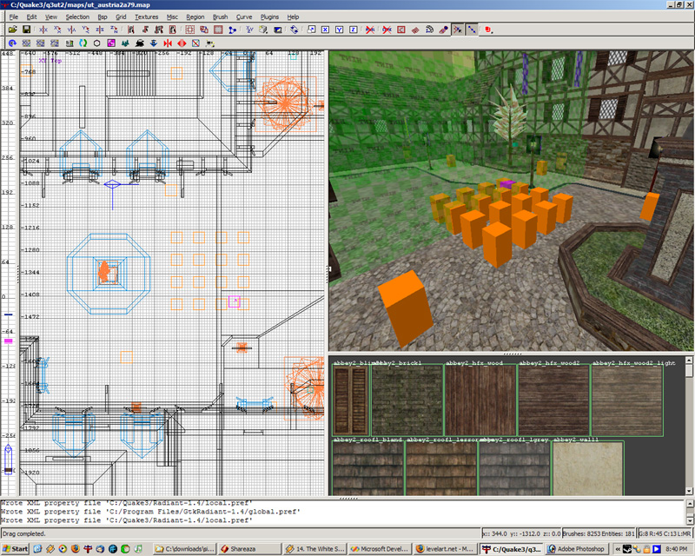Toggle the Scale X lock button
The width and height of the screenshot is (695, 556).
pos(325,30)
